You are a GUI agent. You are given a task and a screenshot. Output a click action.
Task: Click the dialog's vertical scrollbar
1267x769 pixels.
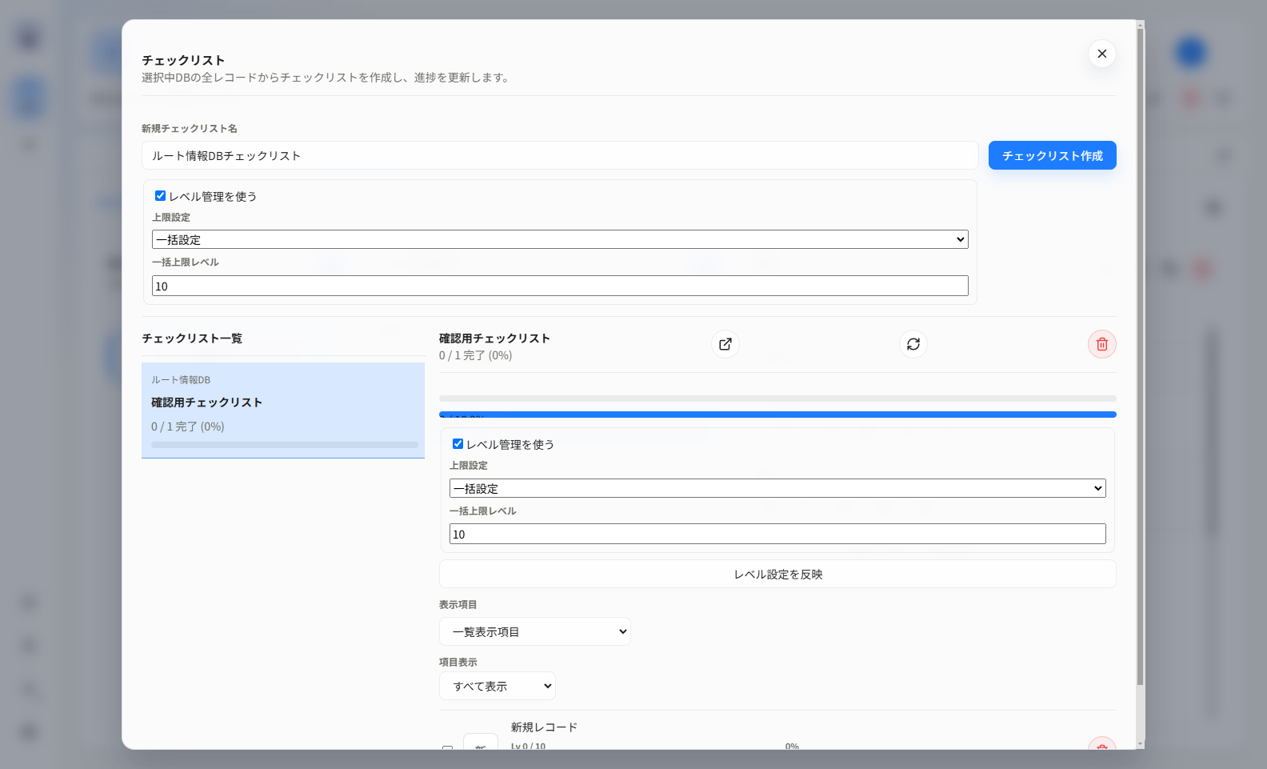1140,357
